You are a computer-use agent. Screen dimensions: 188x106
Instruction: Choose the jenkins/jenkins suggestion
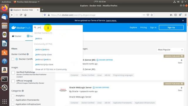[42, 49]
